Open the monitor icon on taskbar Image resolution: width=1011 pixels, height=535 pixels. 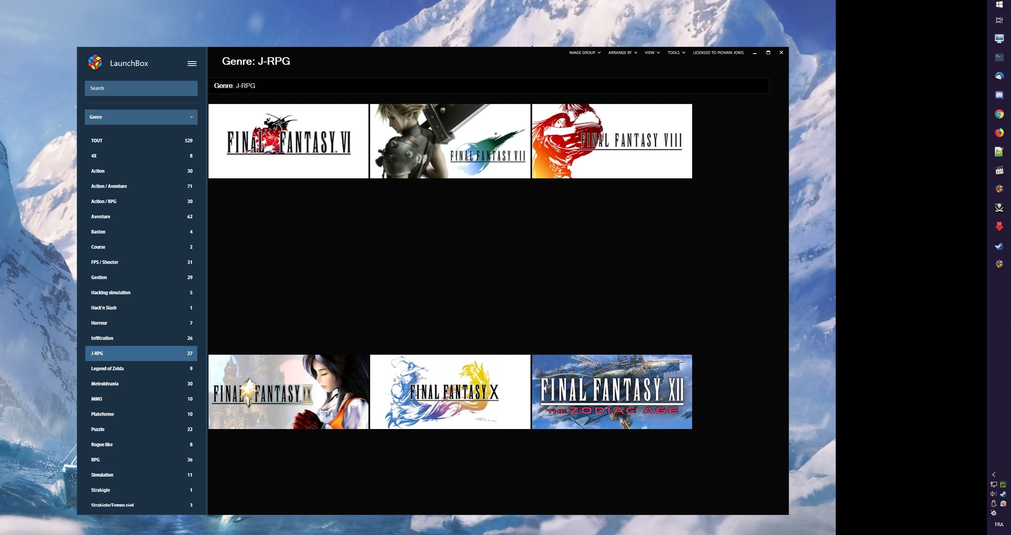pyautogui.click(x=999, y=38)
